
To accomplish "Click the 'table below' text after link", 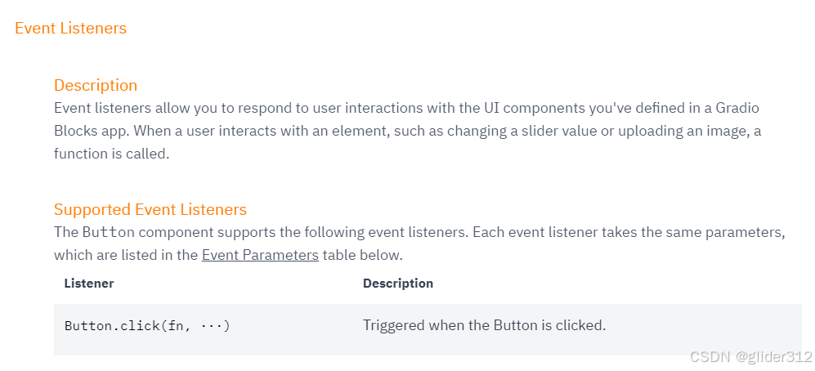I will pos(362,255).
